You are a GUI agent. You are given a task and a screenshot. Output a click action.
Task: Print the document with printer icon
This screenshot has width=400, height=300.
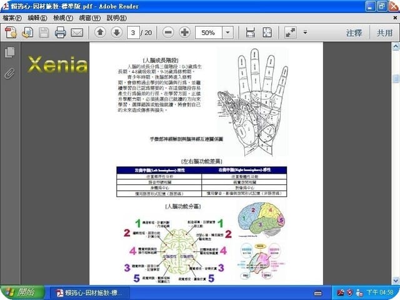(61, 32)
